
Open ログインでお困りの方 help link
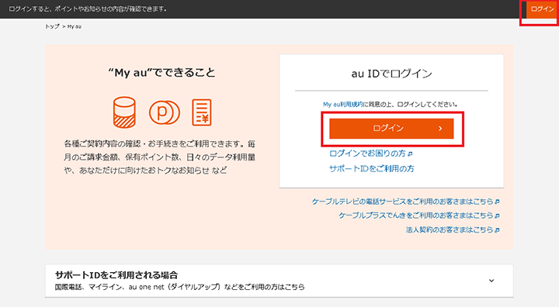click(371, 153)
